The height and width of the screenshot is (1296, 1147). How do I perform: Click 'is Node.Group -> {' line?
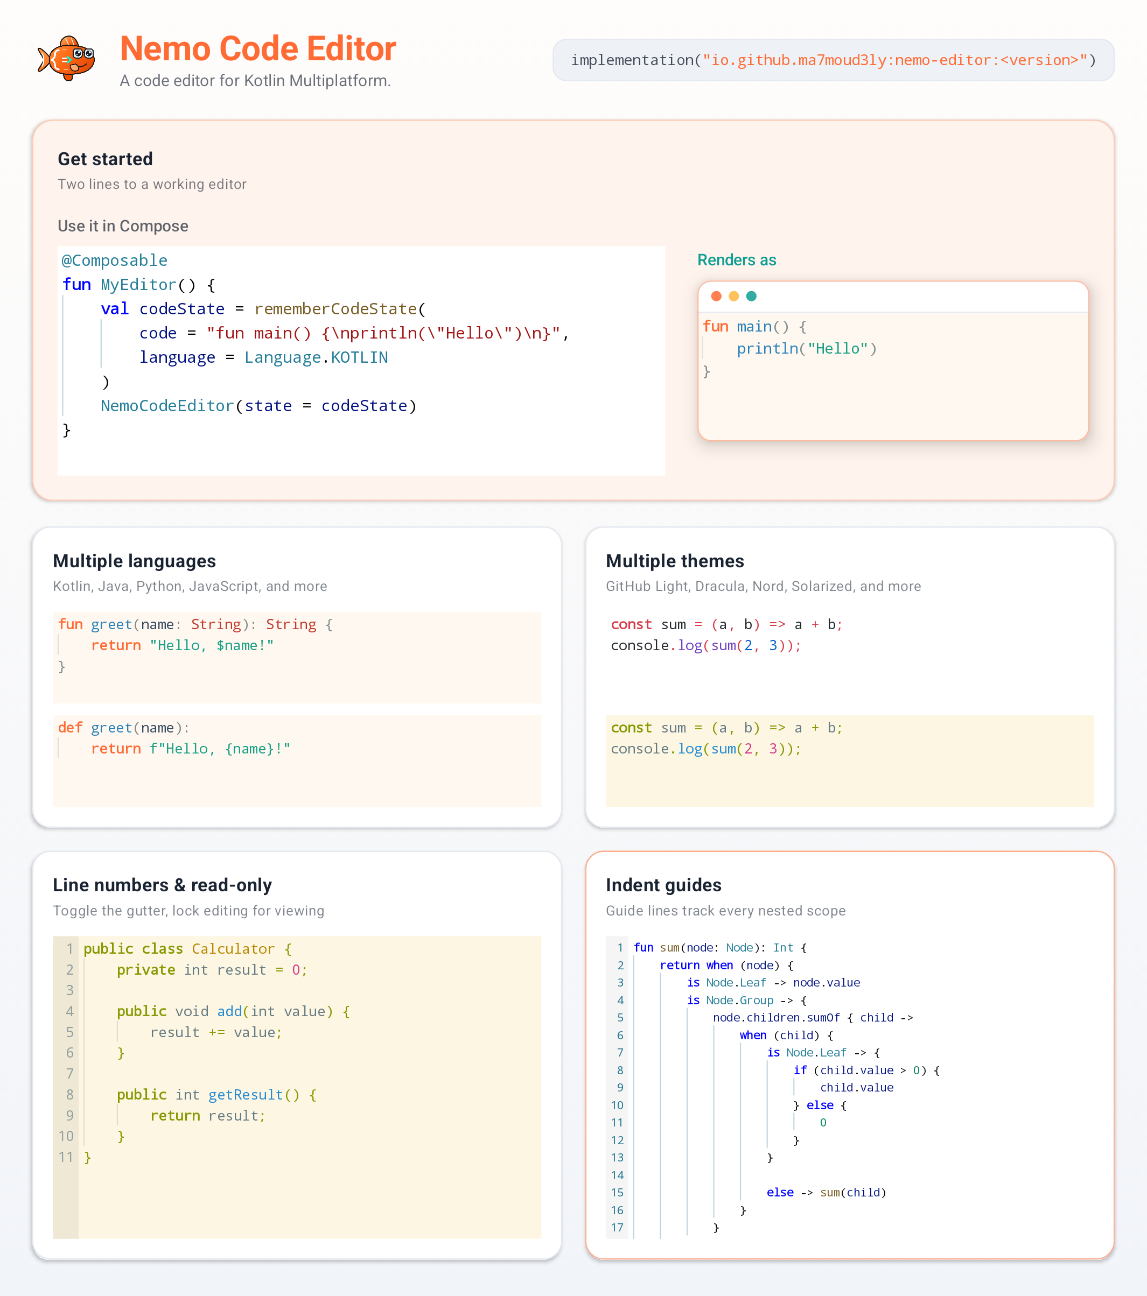tap(747, 1001)
